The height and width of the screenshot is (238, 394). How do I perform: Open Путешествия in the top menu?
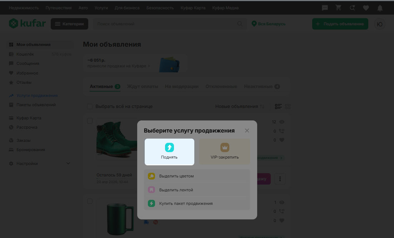tap(59, 8)
